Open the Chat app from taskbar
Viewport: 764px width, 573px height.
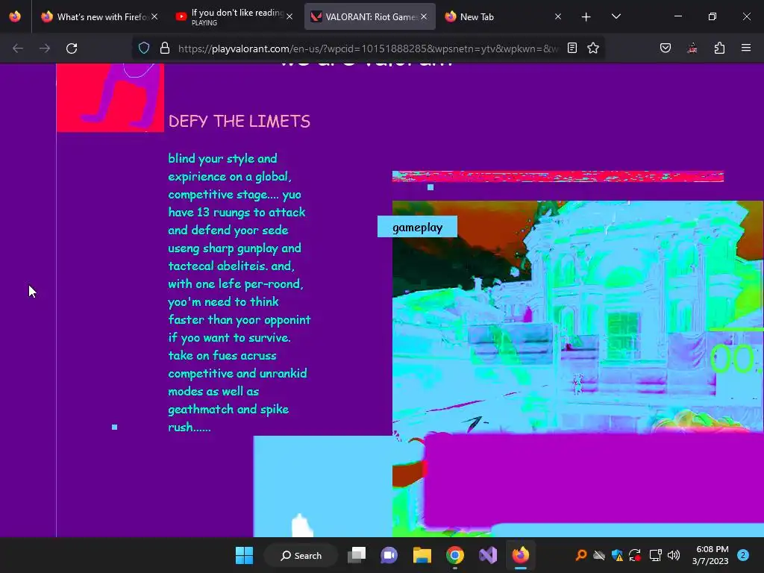[x=389, y=555]
